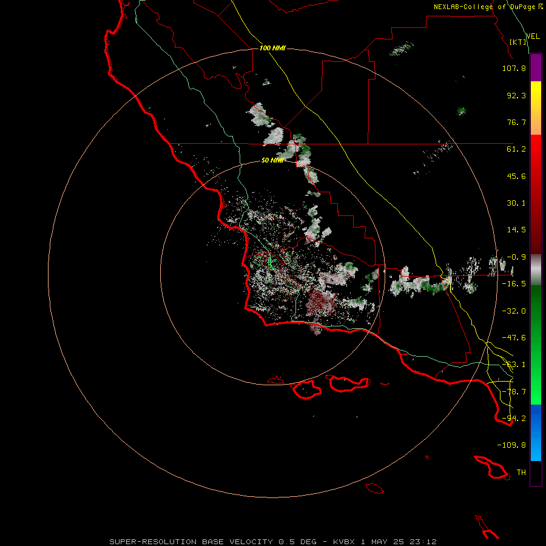Click the 100 NMI range ring label

tap(272, 48)
